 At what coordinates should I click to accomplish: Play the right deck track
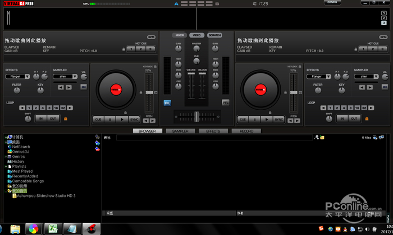(267, 119)
